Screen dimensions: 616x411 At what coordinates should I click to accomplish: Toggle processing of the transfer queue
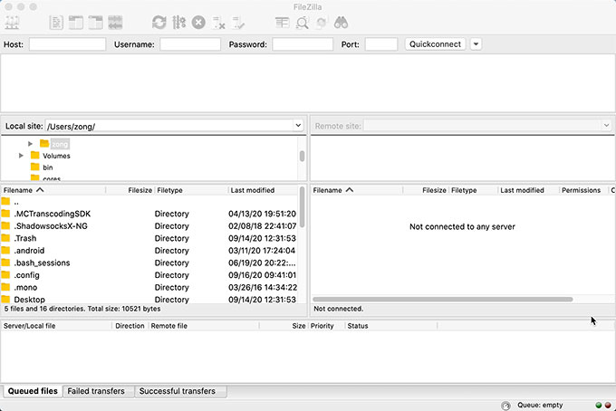178,23
